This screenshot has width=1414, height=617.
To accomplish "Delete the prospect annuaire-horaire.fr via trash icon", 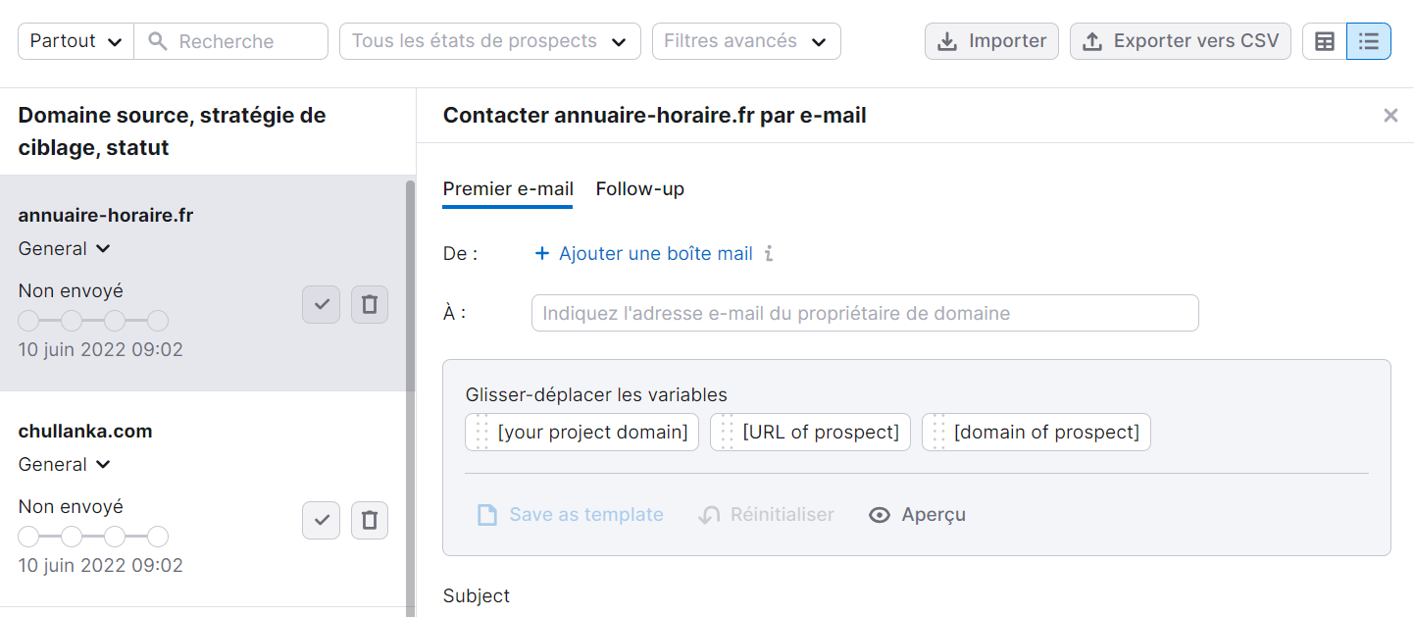I will [370, 304].
